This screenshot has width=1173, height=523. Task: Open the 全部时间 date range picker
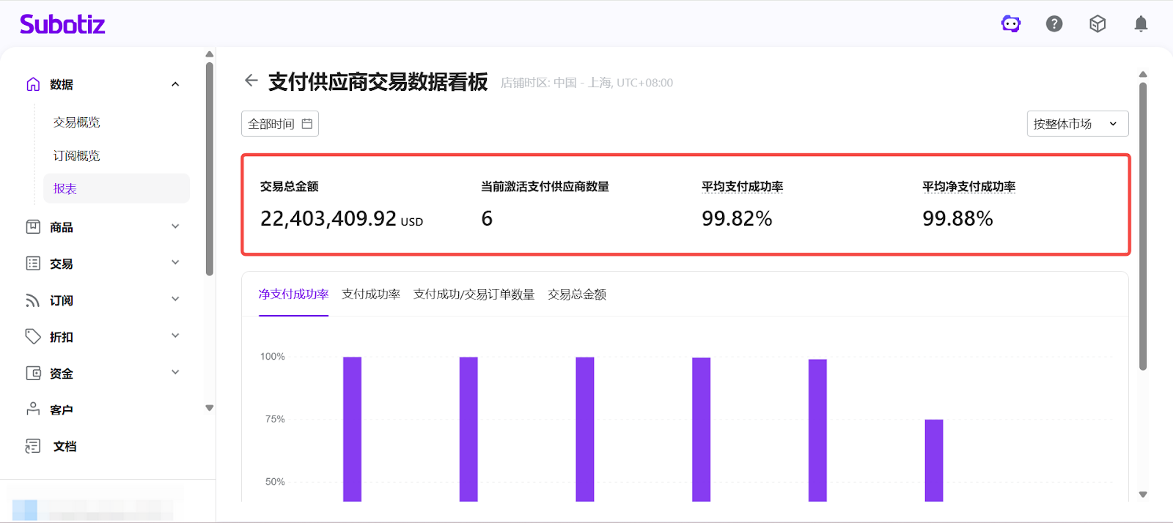click(x=280, y=124)
